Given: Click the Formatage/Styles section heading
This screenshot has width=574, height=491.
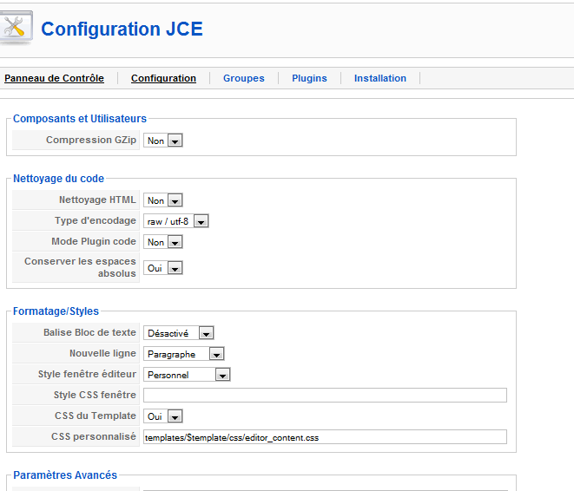Looking at the screenshot, I should tap(56, 311).
